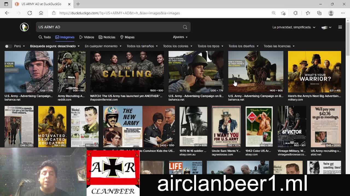Screen dimensions: 350x196
Task: Open We'll pay you $42.76 ad thumbnail
Action: point(326,127)
